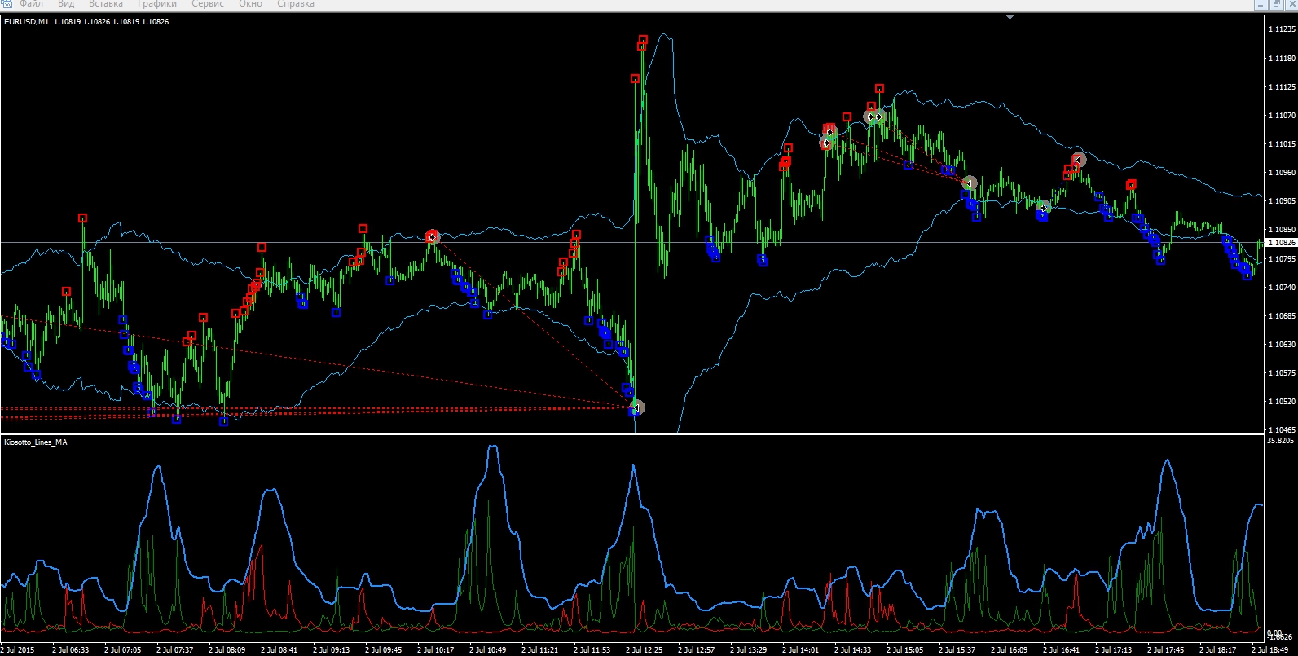The image size is (1298, 656).
Task: Click time axis label 2 Jul 2015
Action: (18, 650)
